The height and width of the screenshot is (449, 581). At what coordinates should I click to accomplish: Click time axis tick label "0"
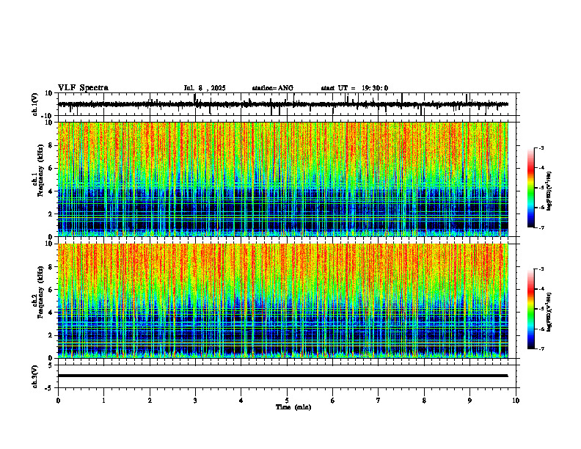tap(58, 401)
